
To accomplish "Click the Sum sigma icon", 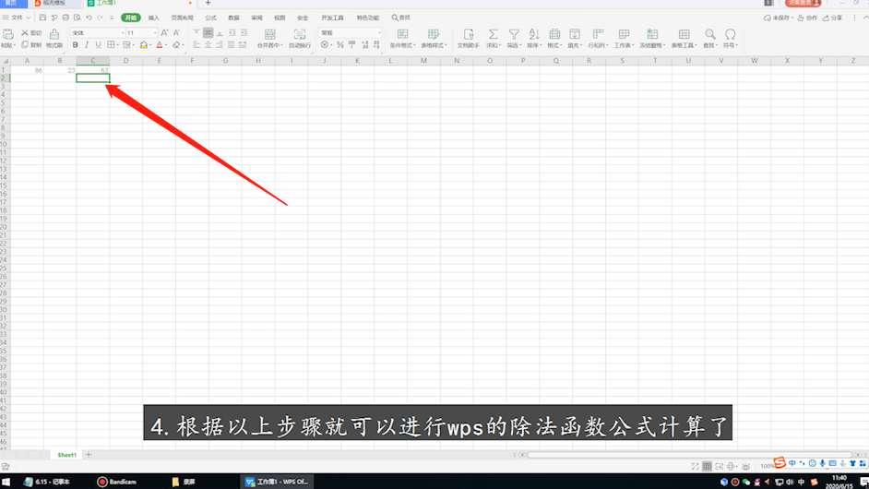I will tap(493, 34).
